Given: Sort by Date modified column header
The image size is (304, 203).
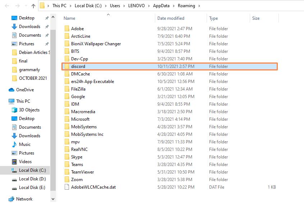Looking at the screenshot, I should pyautogui.click(x=171, y=18).
